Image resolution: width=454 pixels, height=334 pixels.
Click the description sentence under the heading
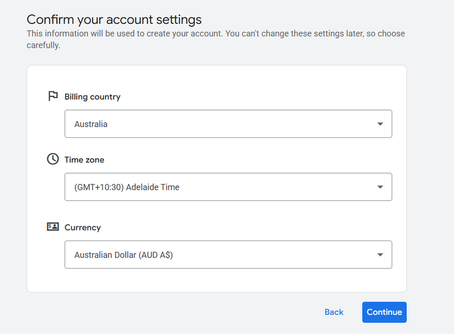click(216, 34)
